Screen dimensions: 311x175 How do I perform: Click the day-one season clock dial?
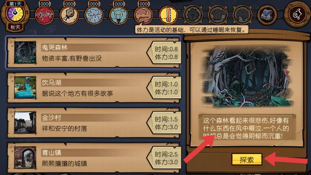pos(15,14)
